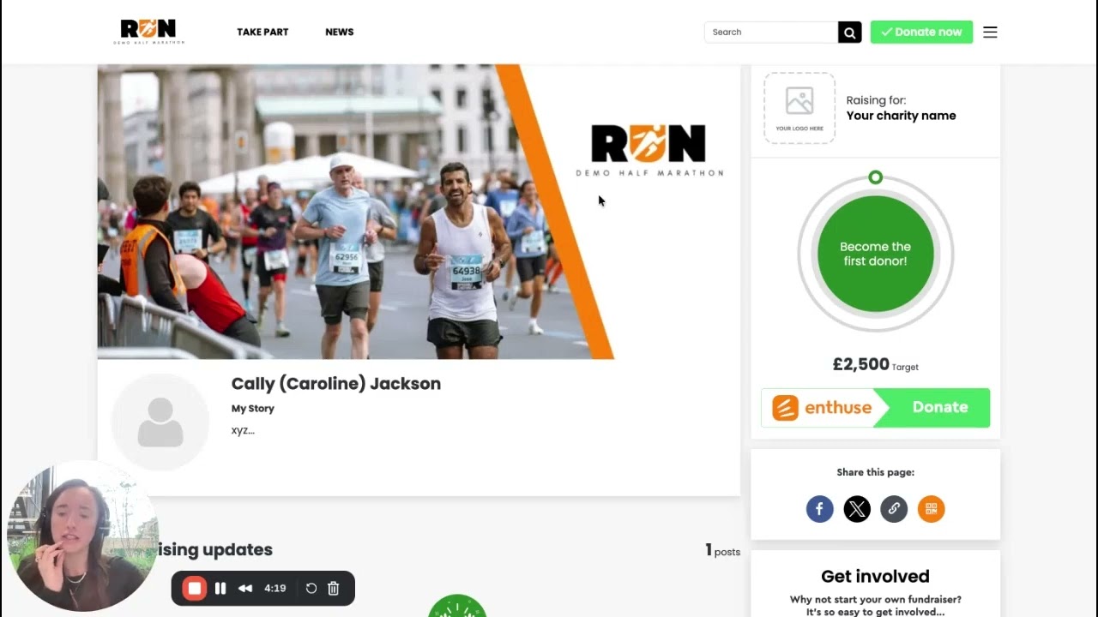1098x617 pixels.
Task: Delete the recording with trash icon
Action: 334,589
